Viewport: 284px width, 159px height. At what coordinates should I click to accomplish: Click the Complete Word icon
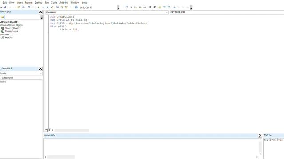(x=145, y=7)
